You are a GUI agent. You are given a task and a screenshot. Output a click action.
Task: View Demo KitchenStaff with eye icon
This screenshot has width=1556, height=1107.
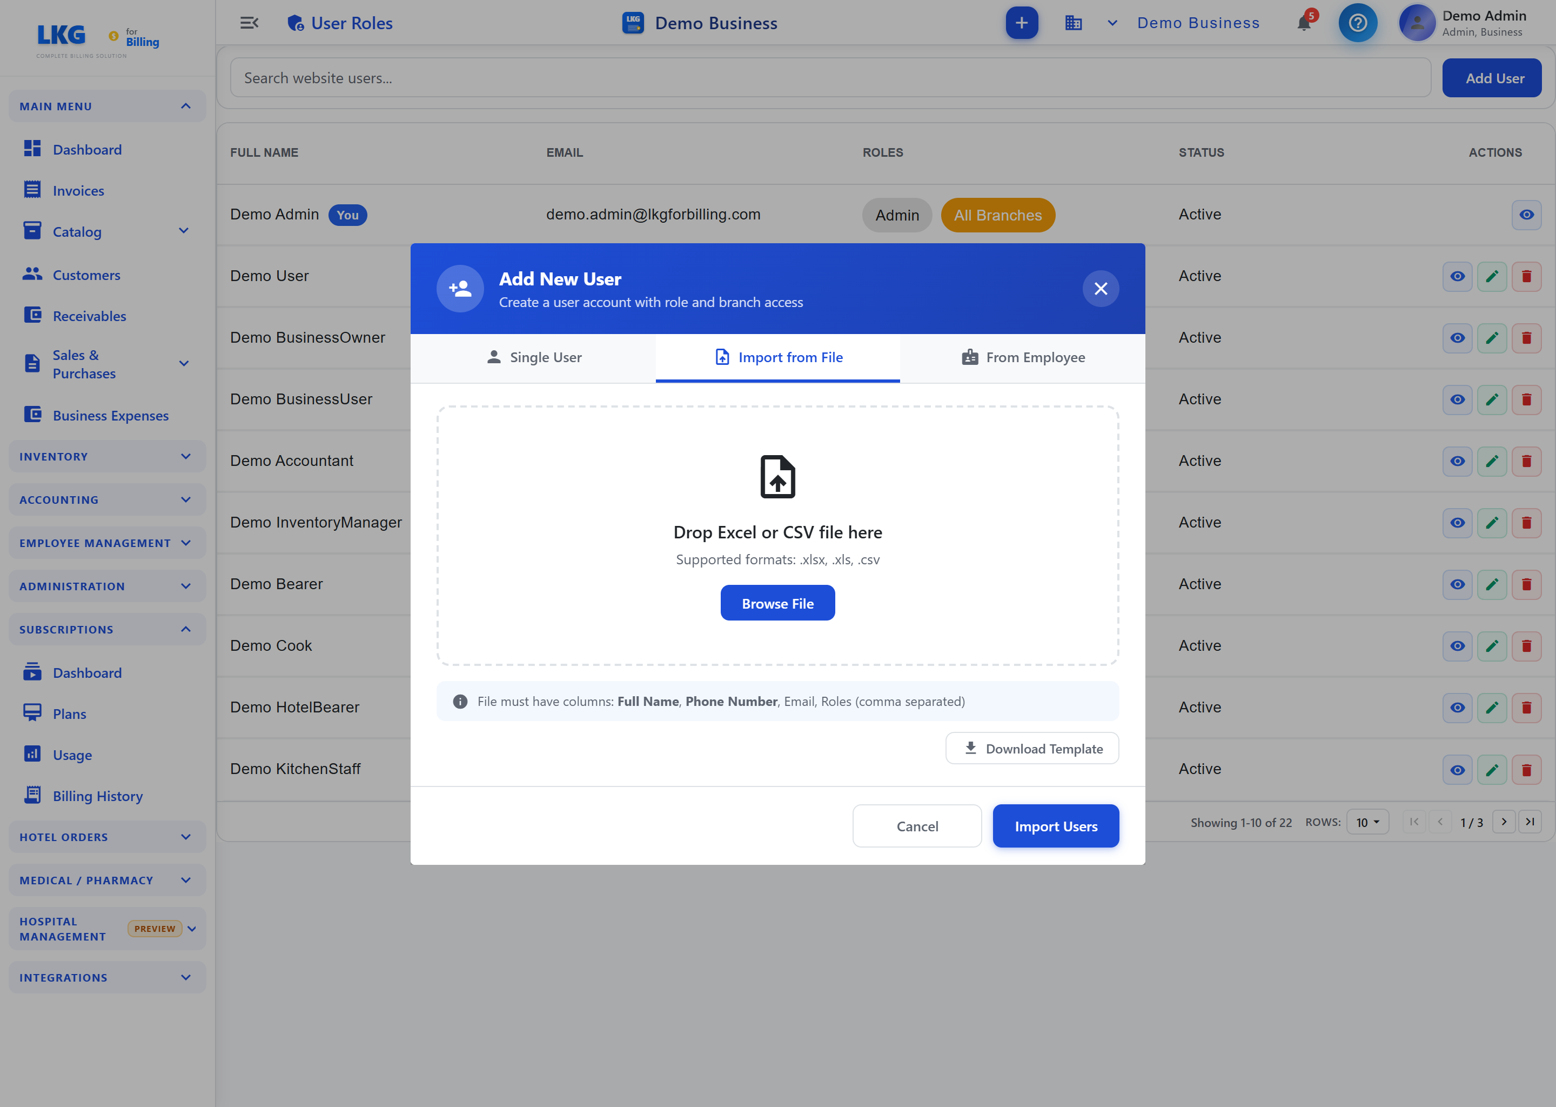[x=1457, y=770]
